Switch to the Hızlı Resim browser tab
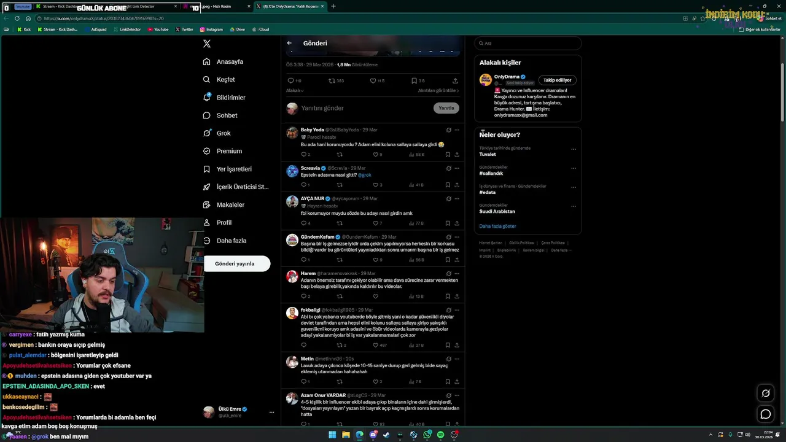The image size is (786, 442). pyautogui.click(x=216, y=6)
